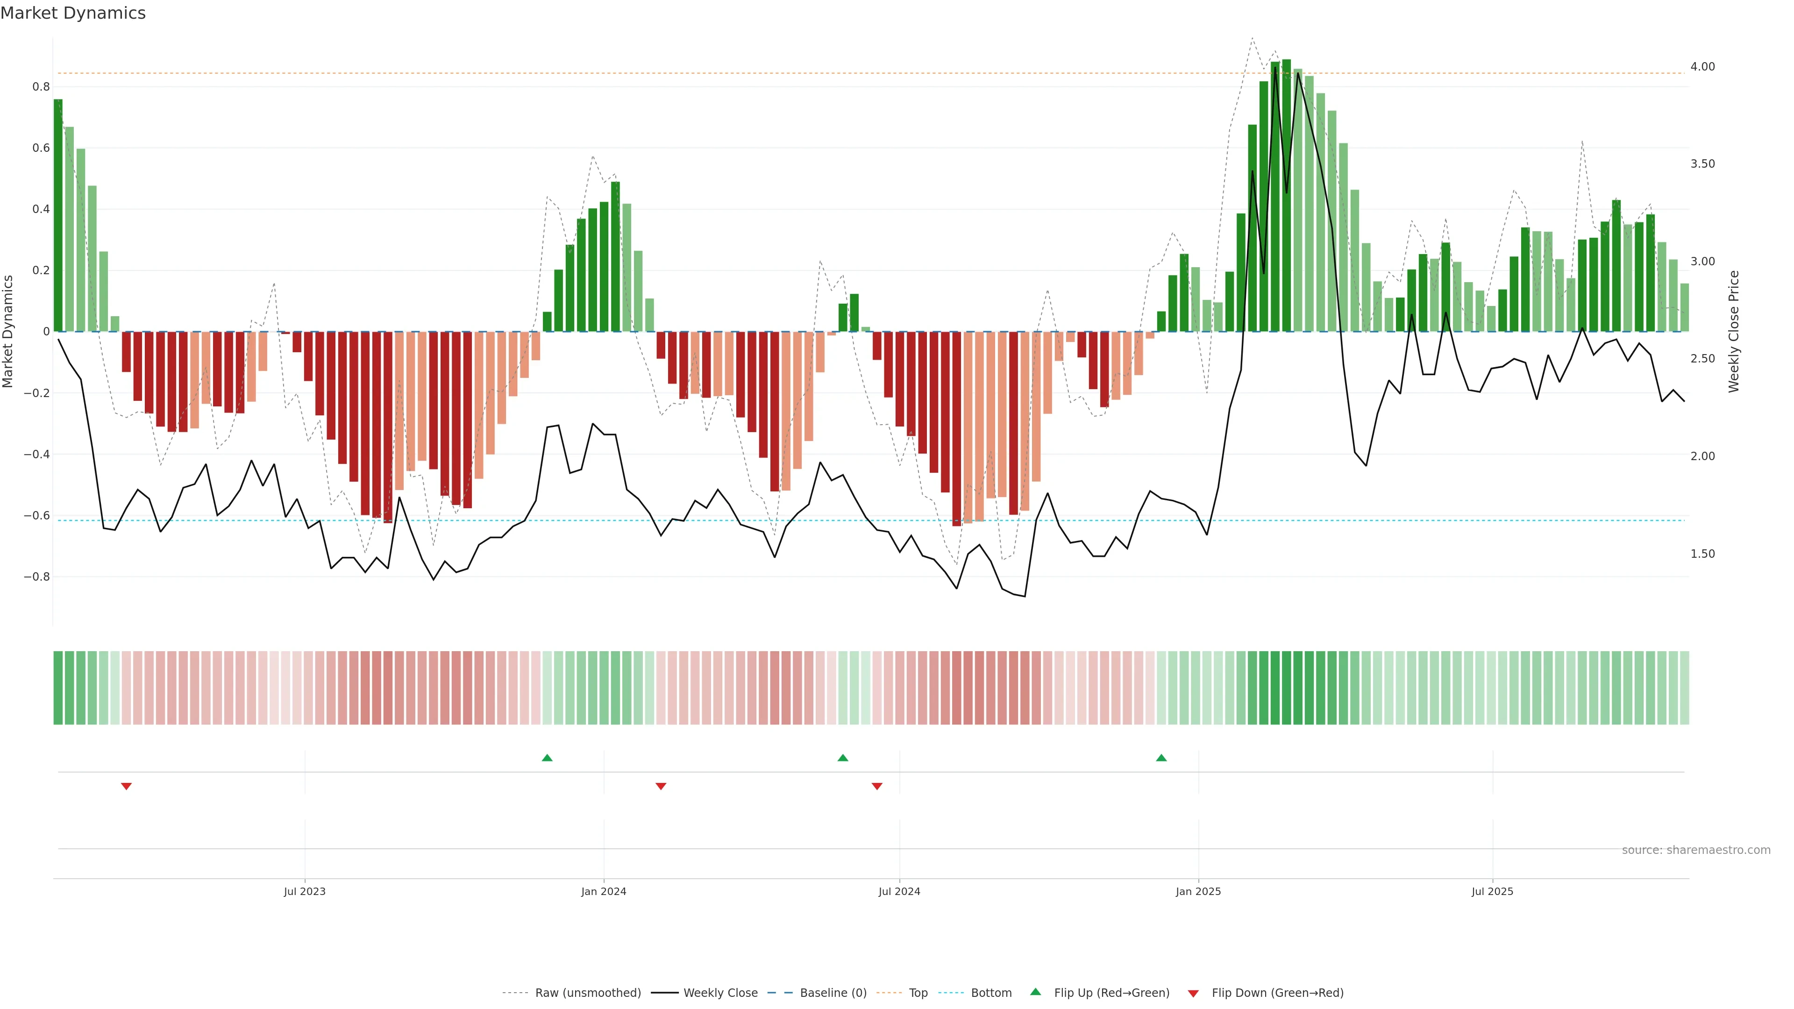1794x1009 pixels.
Task: Click the first red flip-down marker before Jul 2023
Action: [x=126, y=786]
